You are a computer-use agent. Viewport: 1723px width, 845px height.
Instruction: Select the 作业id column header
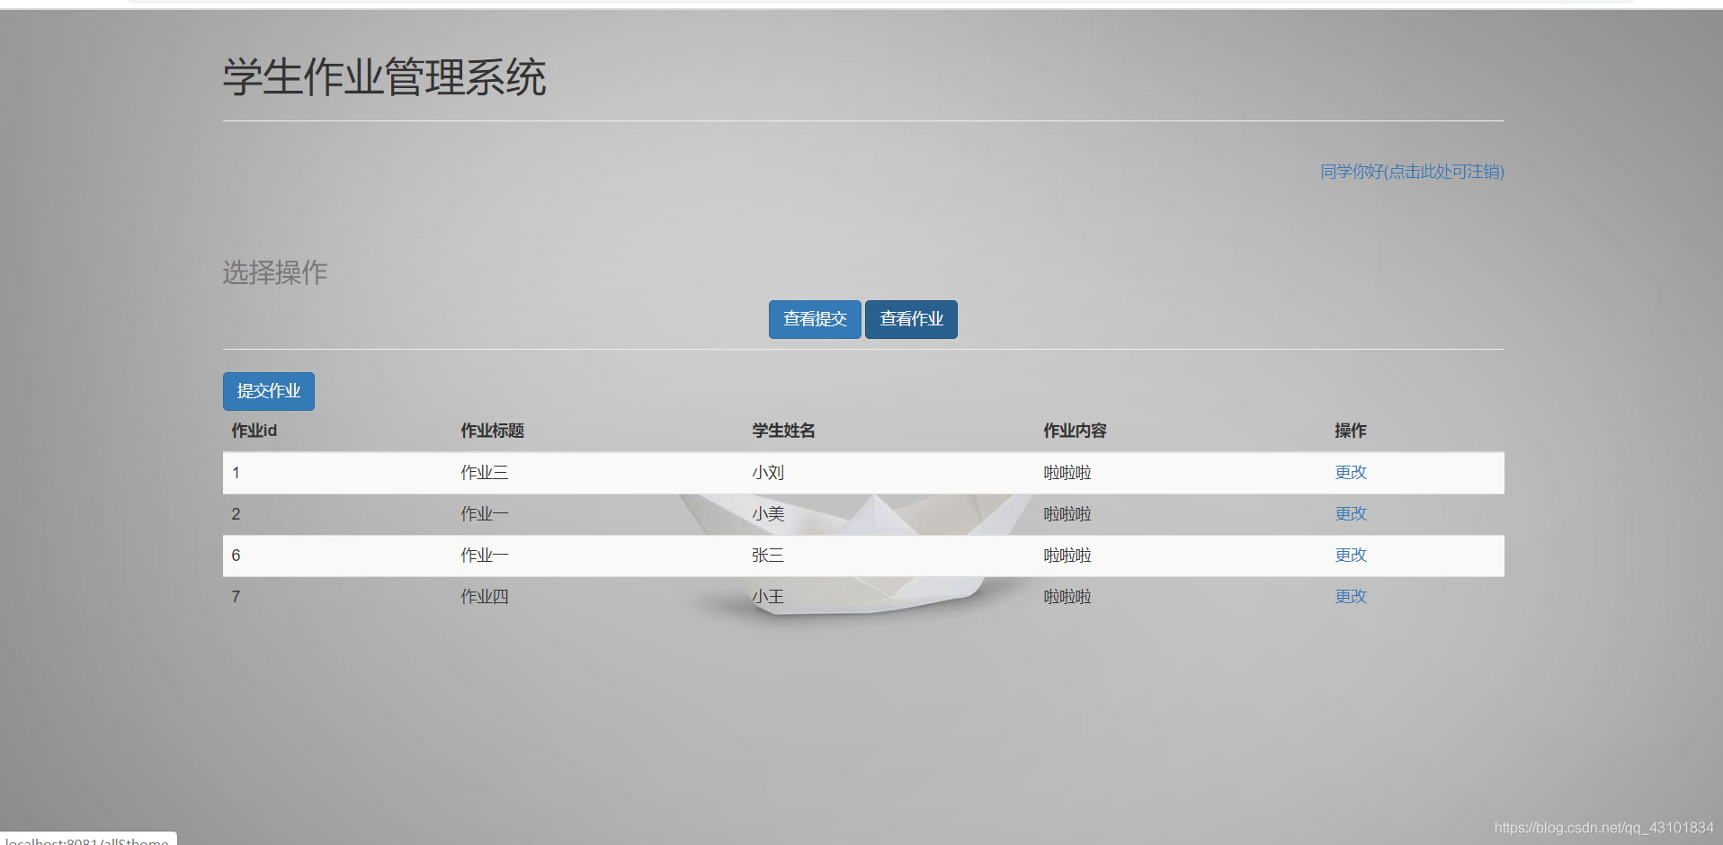click(254, 431)
